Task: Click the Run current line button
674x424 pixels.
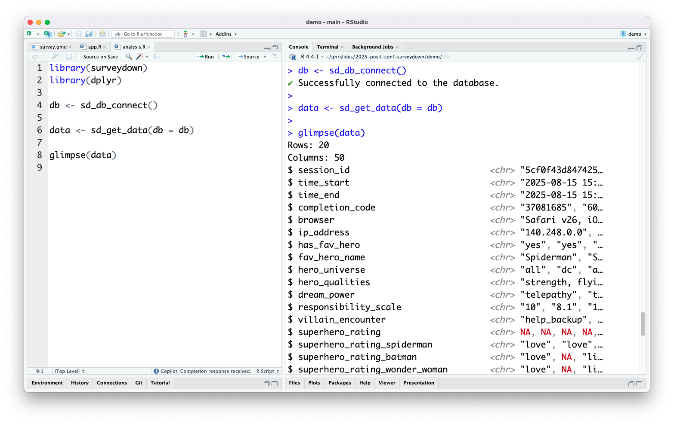Action: coord(205,57)
